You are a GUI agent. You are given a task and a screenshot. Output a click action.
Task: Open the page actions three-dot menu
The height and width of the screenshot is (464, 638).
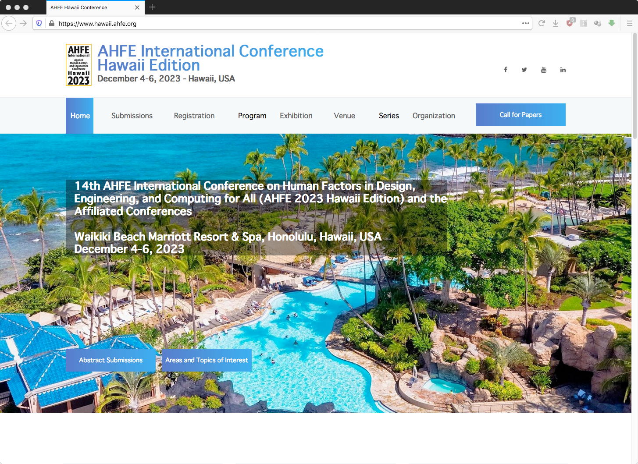coord(526,23)
